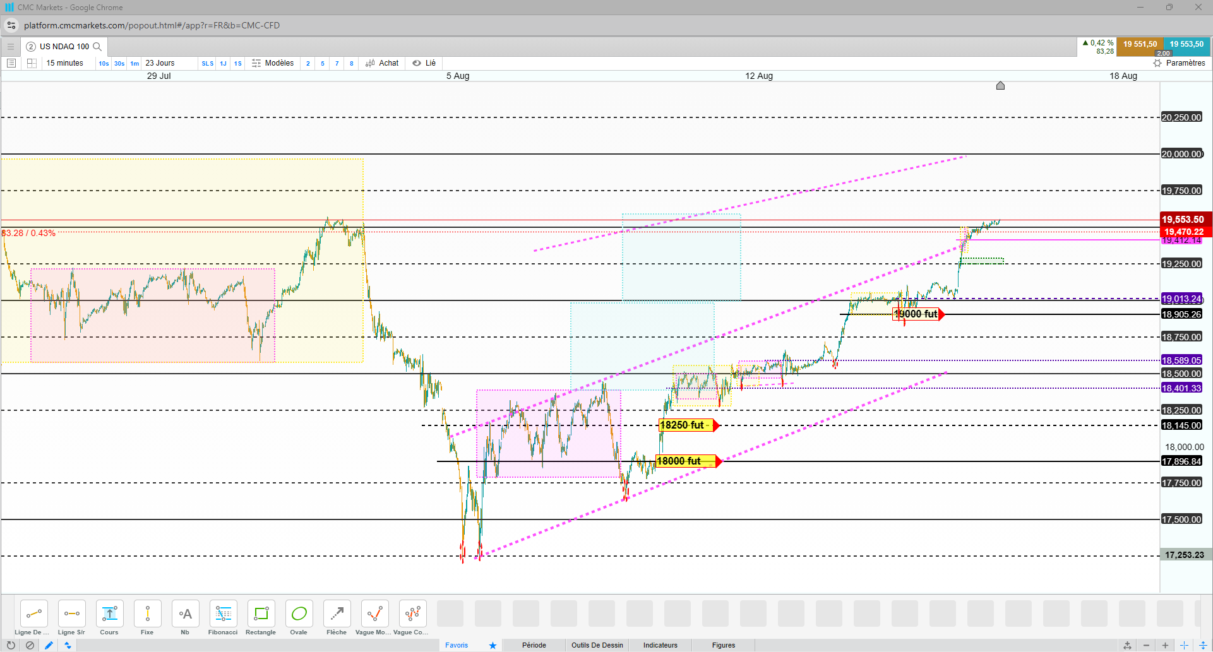
Task: Select the Fibonacci drawing tool
Action: point(223,617)
